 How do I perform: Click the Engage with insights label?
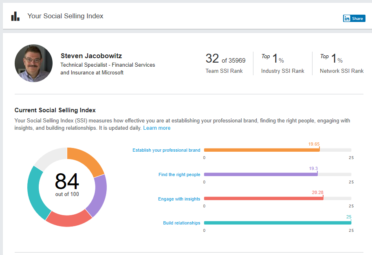coord(179,199)
